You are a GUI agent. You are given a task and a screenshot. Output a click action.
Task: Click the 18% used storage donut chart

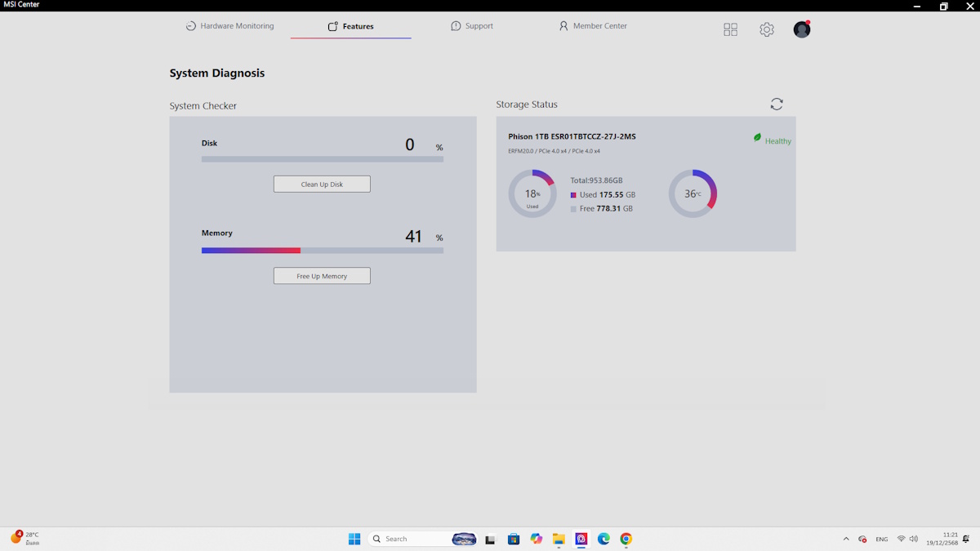click(x=532, y=194)
